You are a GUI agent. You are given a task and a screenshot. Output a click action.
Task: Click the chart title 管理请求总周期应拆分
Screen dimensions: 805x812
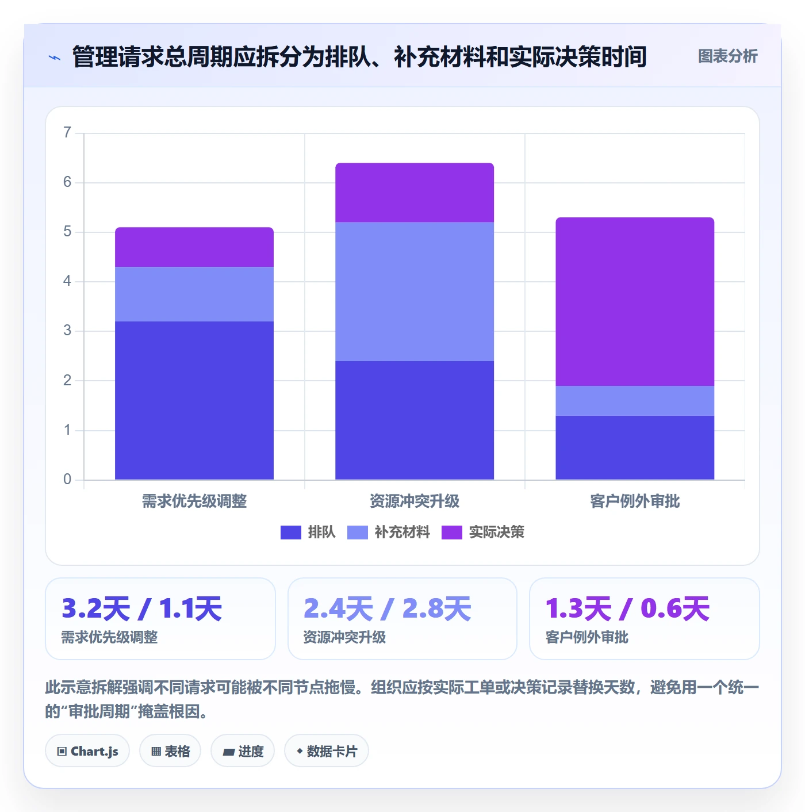pos(359,57)
